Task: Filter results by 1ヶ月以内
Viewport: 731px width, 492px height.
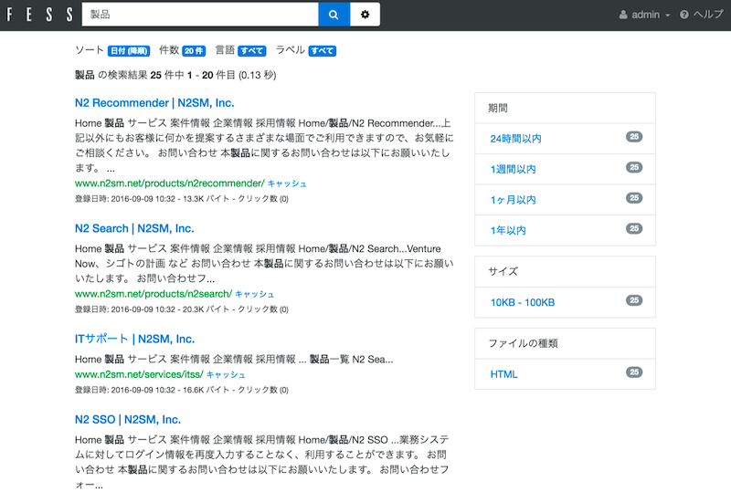Action: [513, 200]
